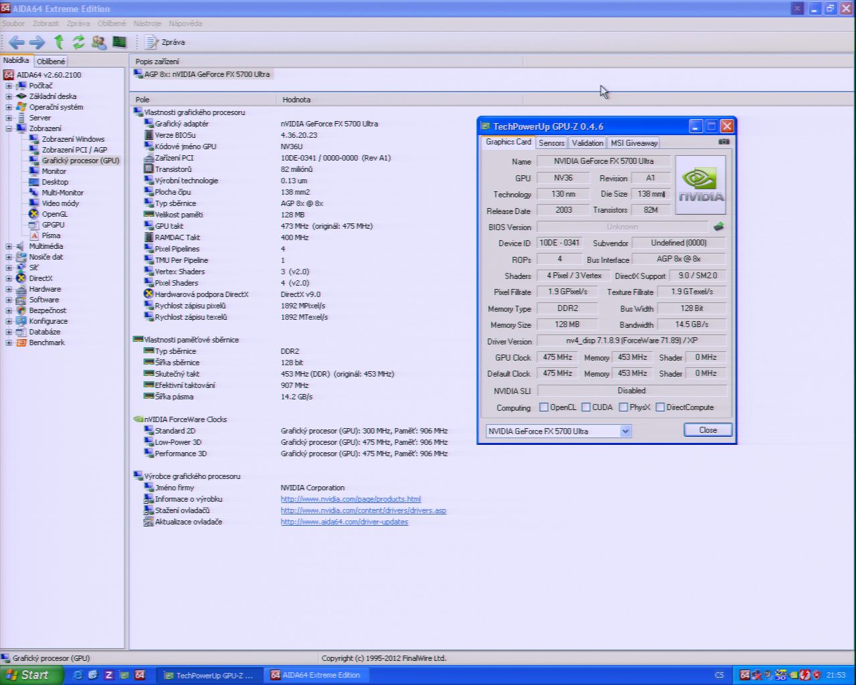This screenshot has height=685, width=856.
Task: Open the users icon in AIDA64 toolbar
Action: click(99, 42)
